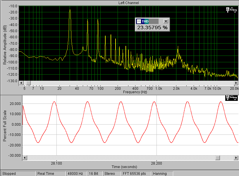
Task: Click the "16 Bit" status bar field
Action: (x=95, y=174)
